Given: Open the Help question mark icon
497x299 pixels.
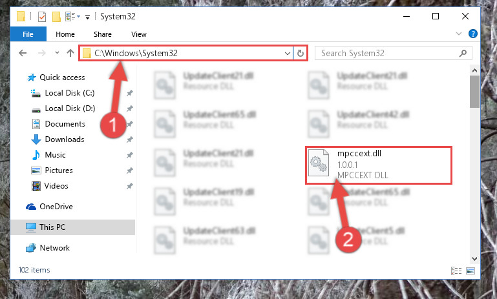Looking at the screenshot, I should (472, 34).
